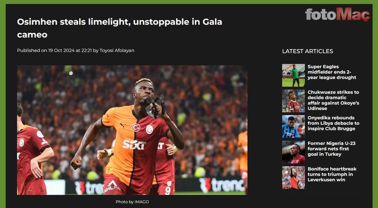Read 'Former Nigeria U-23 forward nets first goal'
378x208 pixels.
pyautogui.click(x=331, y=149)
